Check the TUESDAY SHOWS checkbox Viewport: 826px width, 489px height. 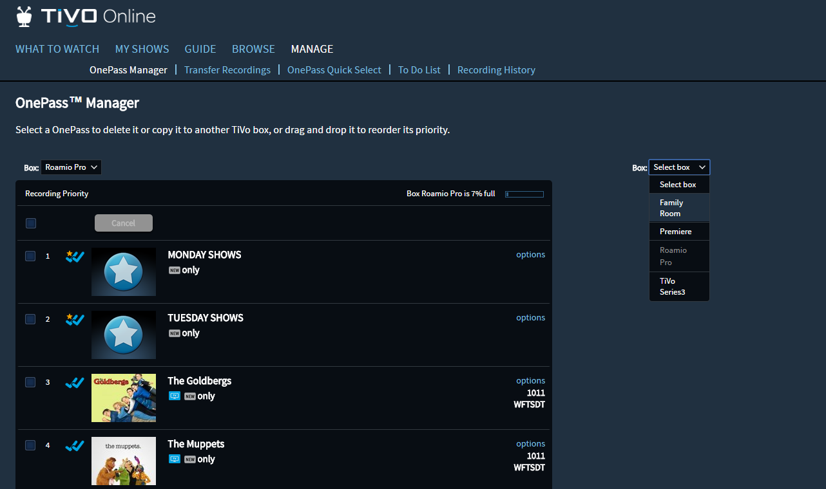[30, 319]
